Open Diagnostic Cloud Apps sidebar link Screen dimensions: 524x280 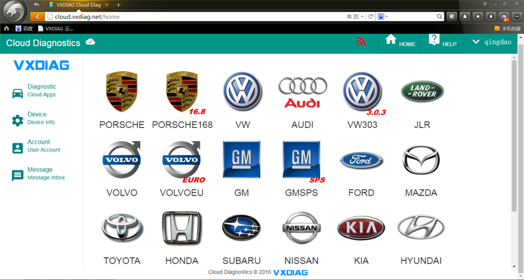pyautogui.click(x=41, y=90)
